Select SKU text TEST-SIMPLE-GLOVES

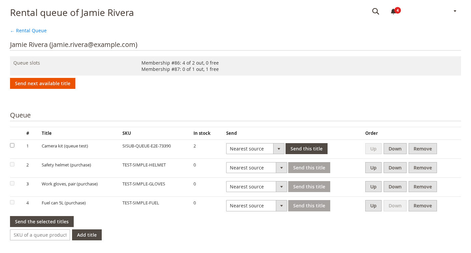coord(144,184)
